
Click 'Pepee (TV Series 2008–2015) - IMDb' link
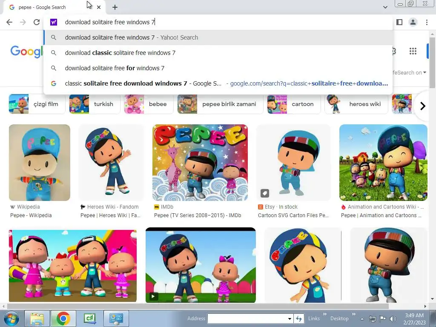pos(198,215)
